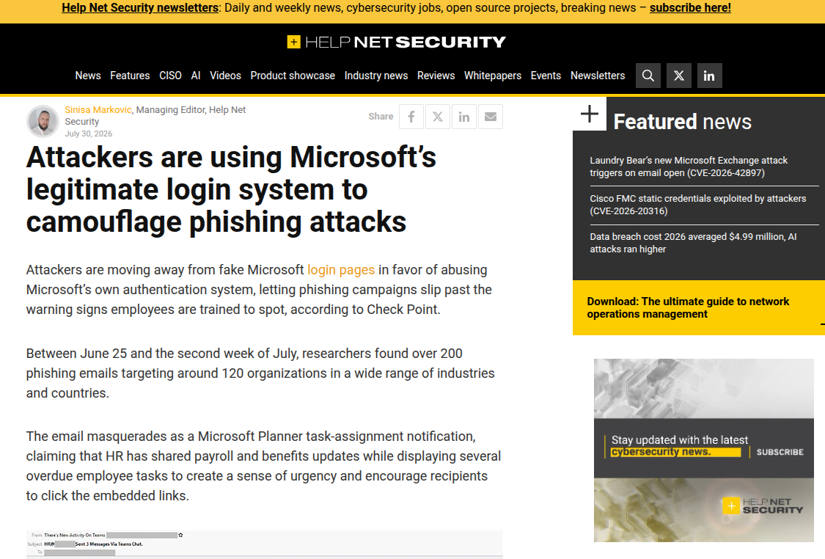Image resolution: width=825 pixels, height=559 pixels.
Task: Share article via email icon
Action: pyautogui.click(x=491, y=117)
